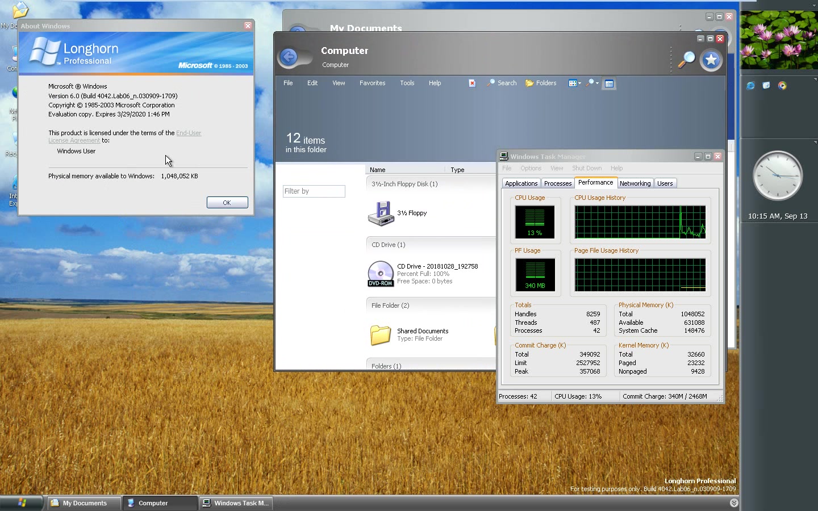Open the Tools menu in Computer window
Viewport: 818px width, 511px height.
coord(407,83)
